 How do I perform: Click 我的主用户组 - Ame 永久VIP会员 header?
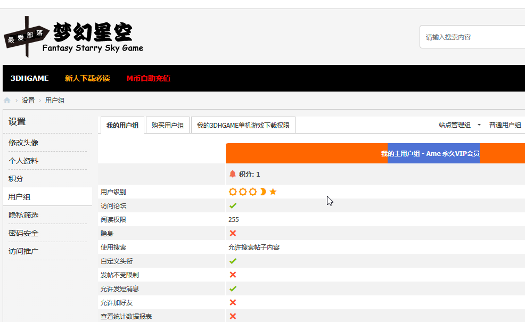[430, 154]
